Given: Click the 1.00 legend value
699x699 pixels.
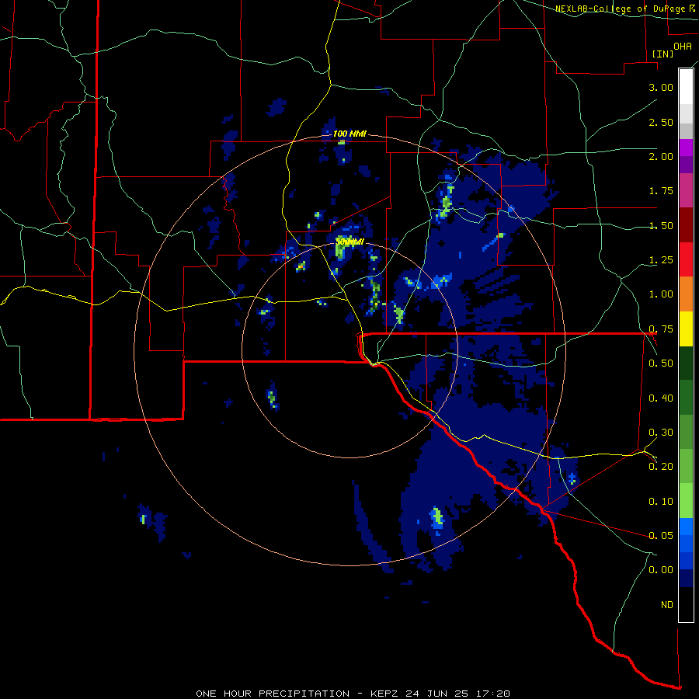Looking at the screenshot, I should tap(661, 294).
